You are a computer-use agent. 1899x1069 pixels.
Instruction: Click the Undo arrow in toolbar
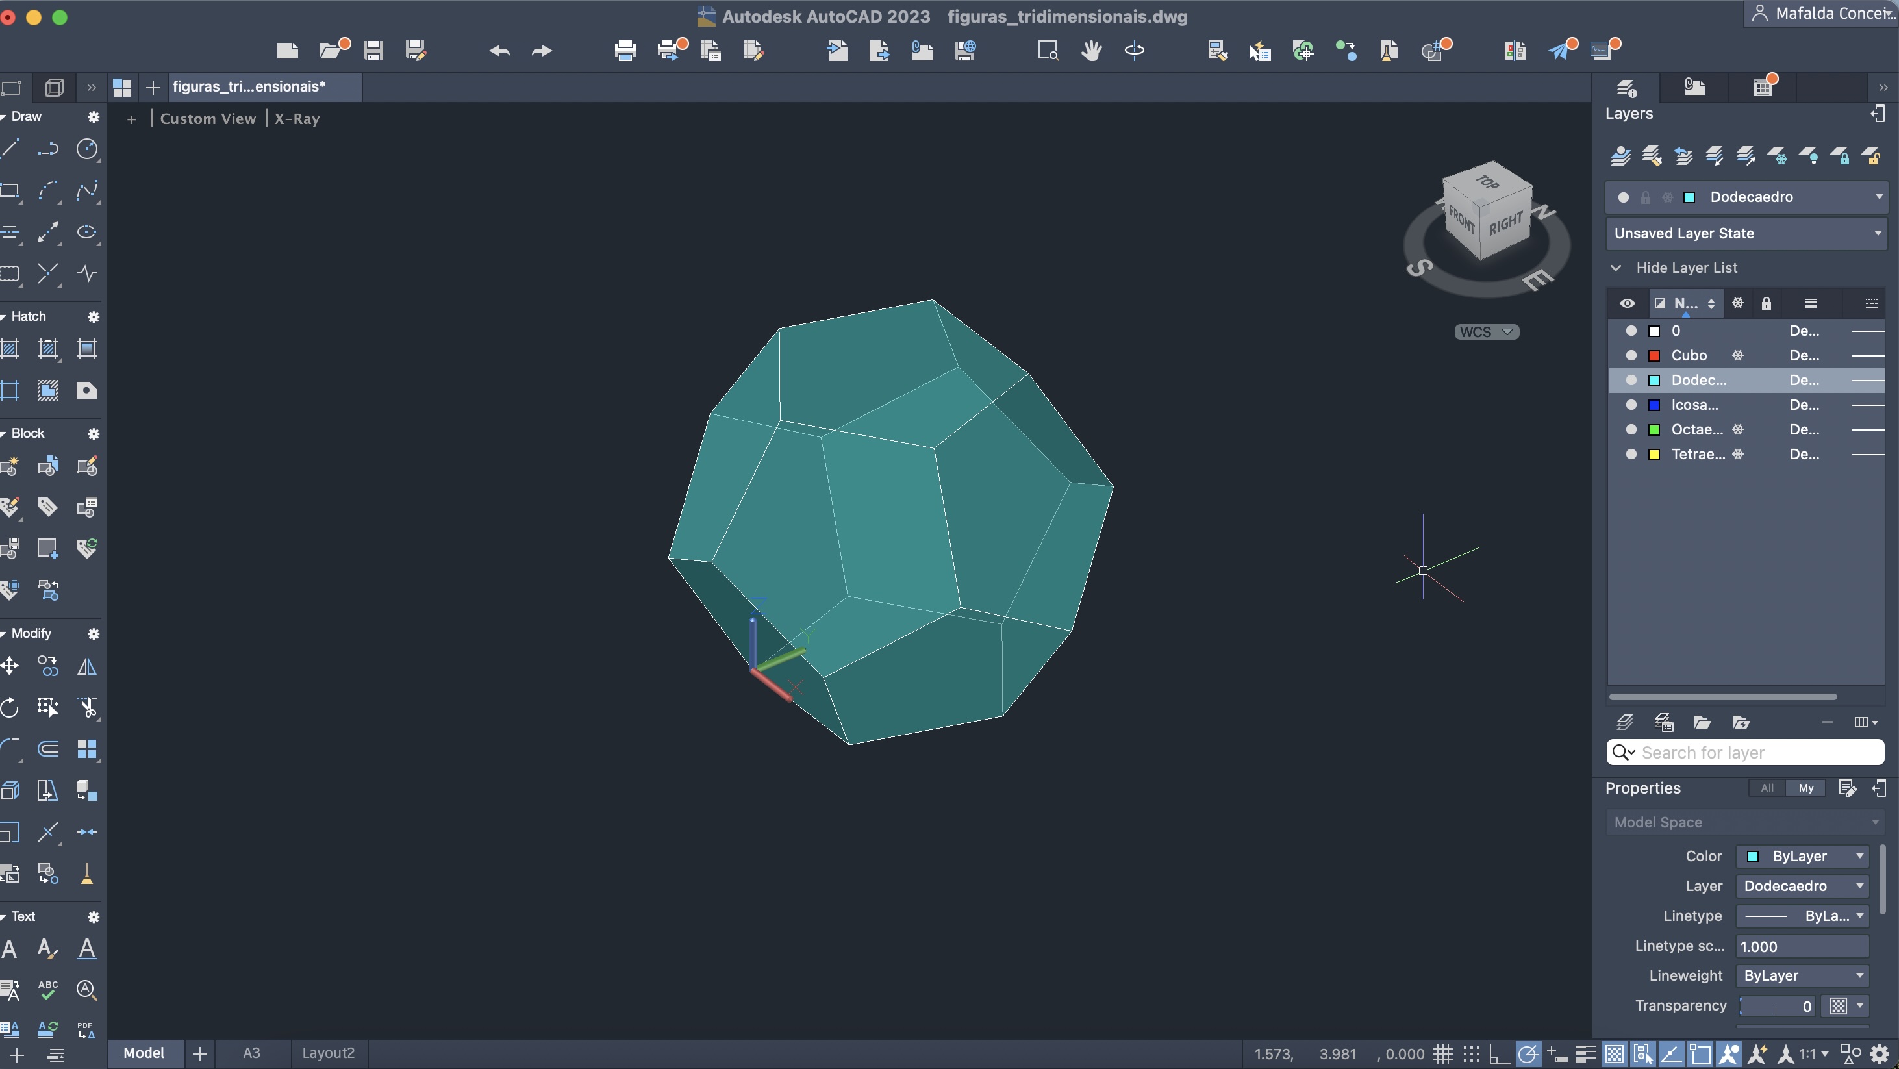499,50
